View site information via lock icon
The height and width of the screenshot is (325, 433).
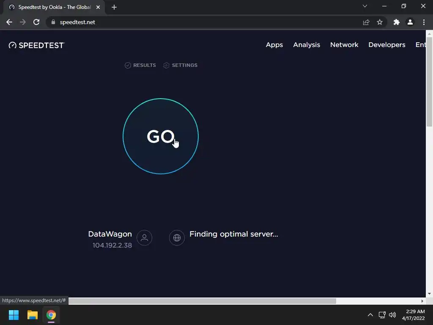click(53, 22)
